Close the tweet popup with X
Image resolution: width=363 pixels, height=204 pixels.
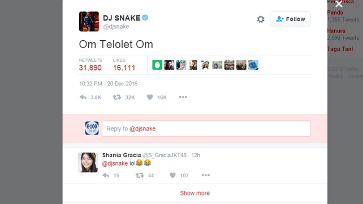[339, 4]
